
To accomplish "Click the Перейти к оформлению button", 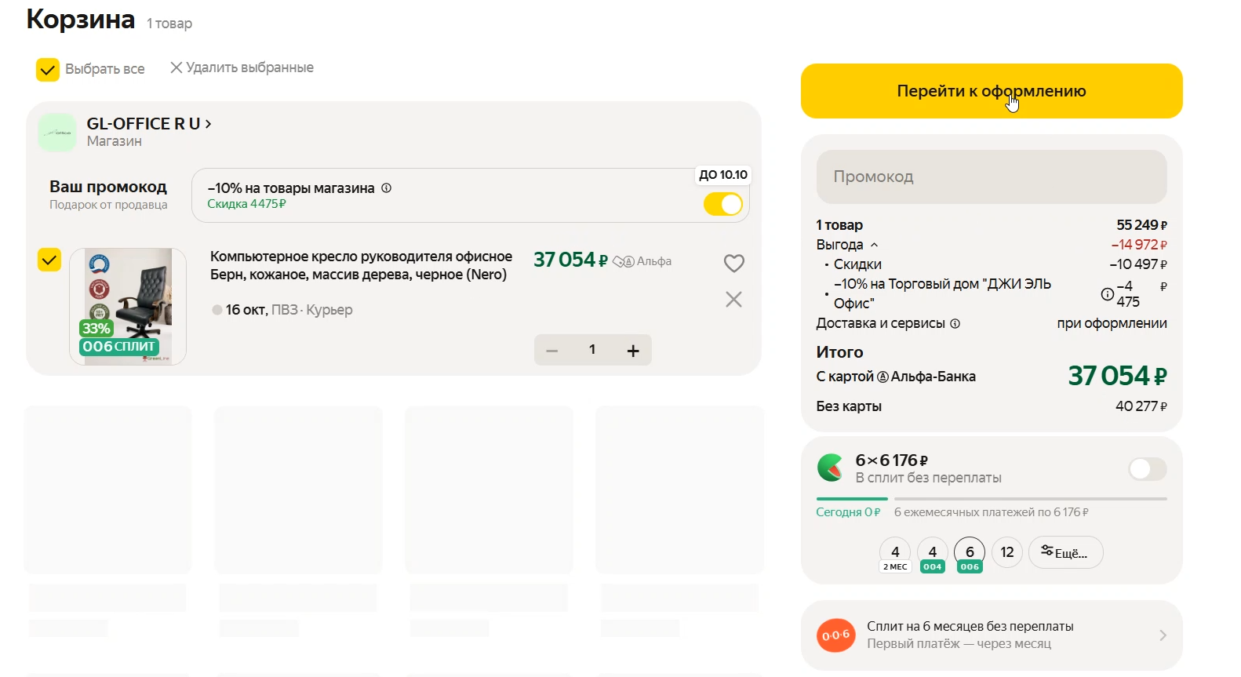I will 991,91.
